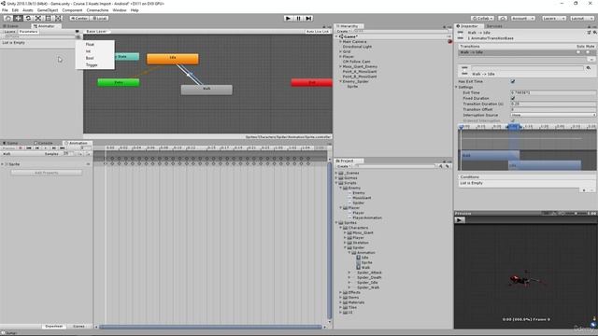Select the Move tool in the toolbar
Screen dimensions: 598x336
pos(18,19)
